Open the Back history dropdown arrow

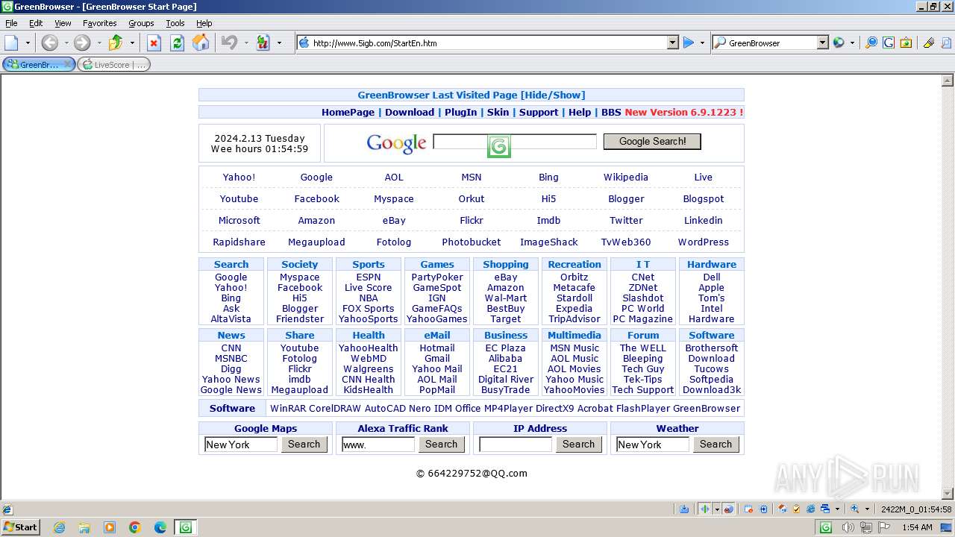pyautogui.click(x=66, y=43)
